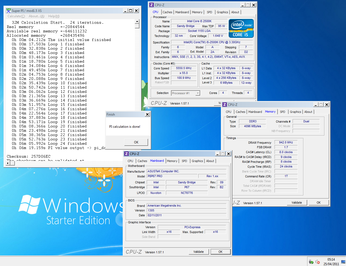Switch to the About tab in the Memory timings window
The image size is (346, 266).
click(x=308, y=112)
